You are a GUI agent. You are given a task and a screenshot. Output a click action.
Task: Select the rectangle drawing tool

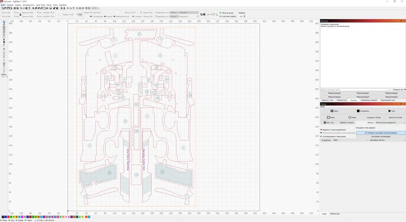(x=4, y=28)
